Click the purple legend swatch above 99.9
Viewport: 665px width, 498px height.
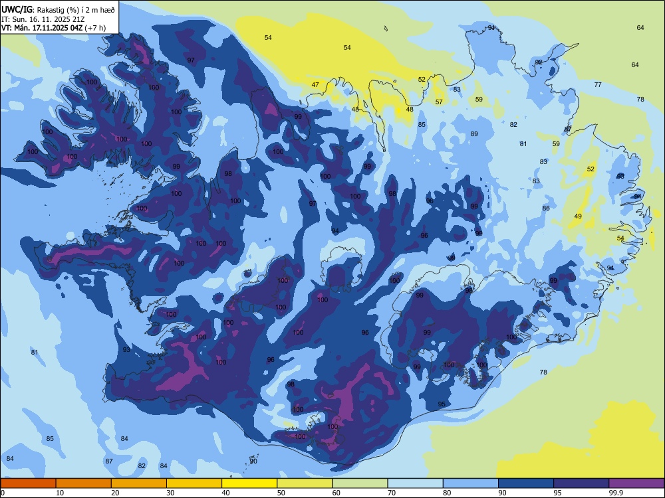(636, 483)
